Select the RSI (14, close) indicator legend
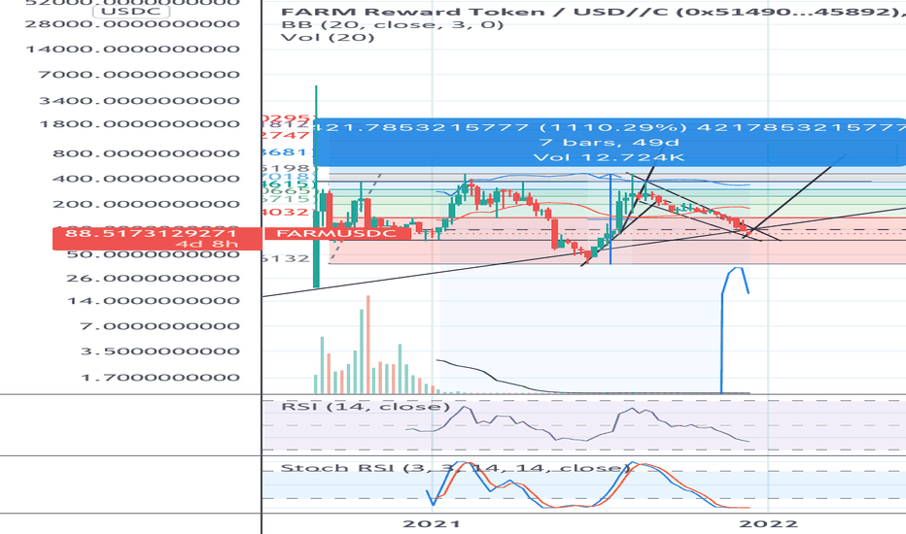 (x=366, y=407)
